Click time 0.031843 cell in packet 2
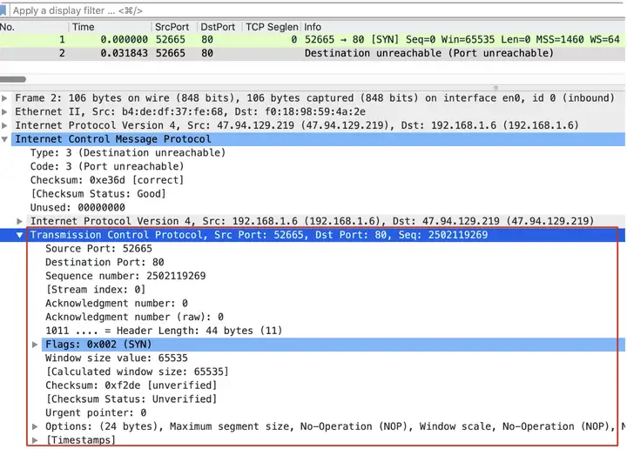The image size is (627, 449). 124,53
